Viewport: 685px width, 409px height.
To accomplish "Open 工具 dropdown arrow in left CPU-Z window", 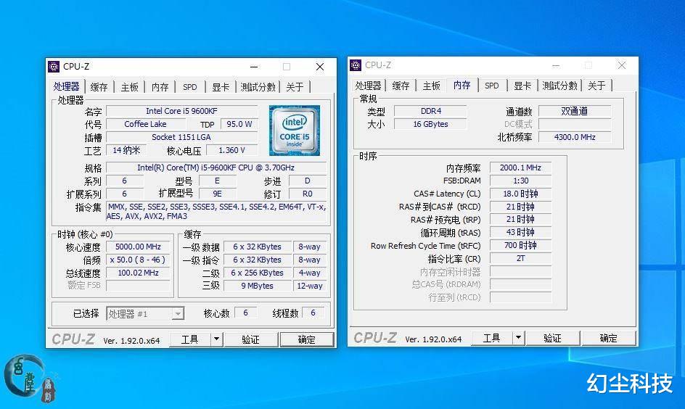I will point(217,339).
